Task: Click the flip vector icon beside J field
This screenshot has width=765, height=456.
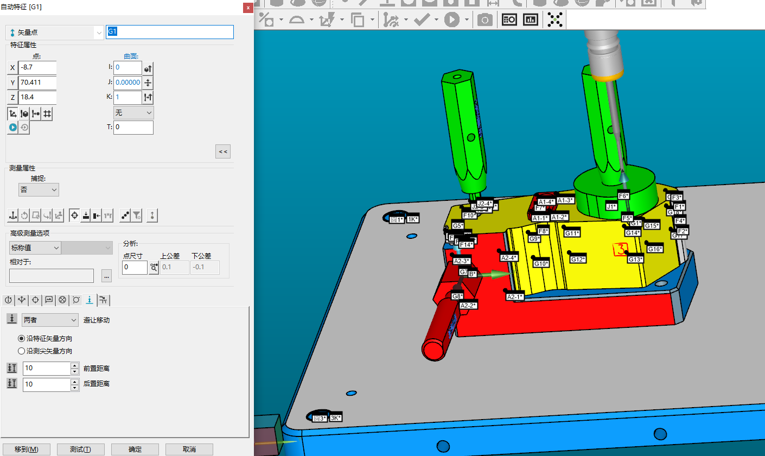Action: pyautogui.click(x=148, y=83)
